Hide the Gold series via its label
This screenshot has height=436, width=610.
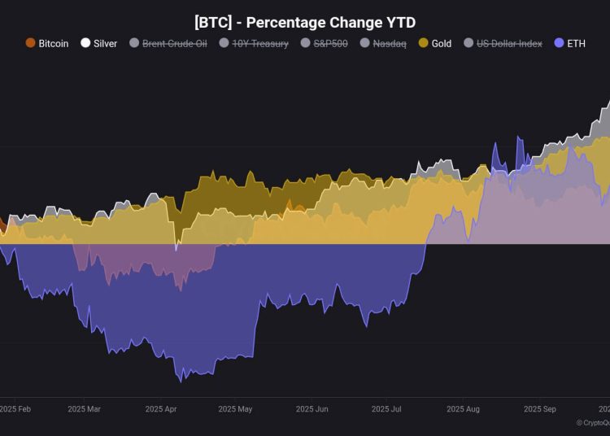442,43
